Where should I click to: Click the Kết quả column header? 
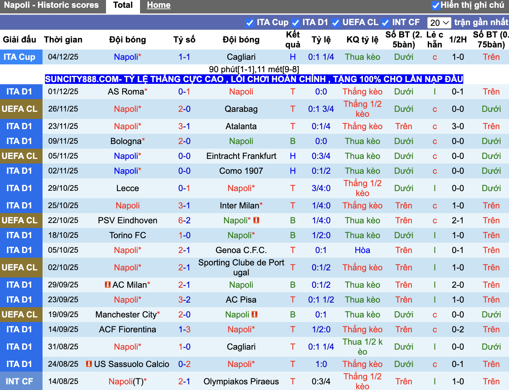[293, 40]
